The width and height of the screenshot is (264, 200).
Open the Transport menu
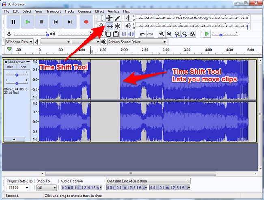[x=53, y=11]
